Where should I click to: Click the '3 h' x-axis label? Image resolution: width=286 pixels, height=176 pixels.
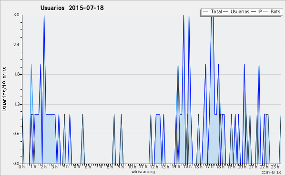54,167
